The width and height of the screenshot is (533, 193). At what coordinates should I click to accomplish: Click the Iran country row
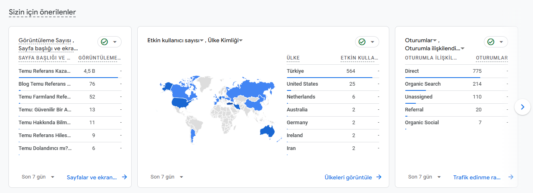(333, 148)
